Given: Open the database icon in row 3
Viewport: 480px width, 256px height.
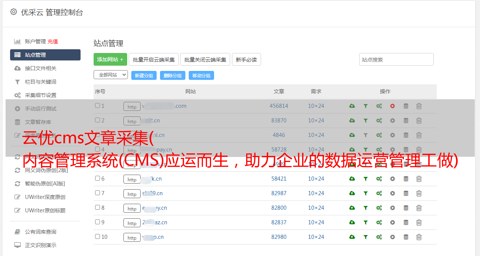Looking at the screenshot, I should point(406,135).
